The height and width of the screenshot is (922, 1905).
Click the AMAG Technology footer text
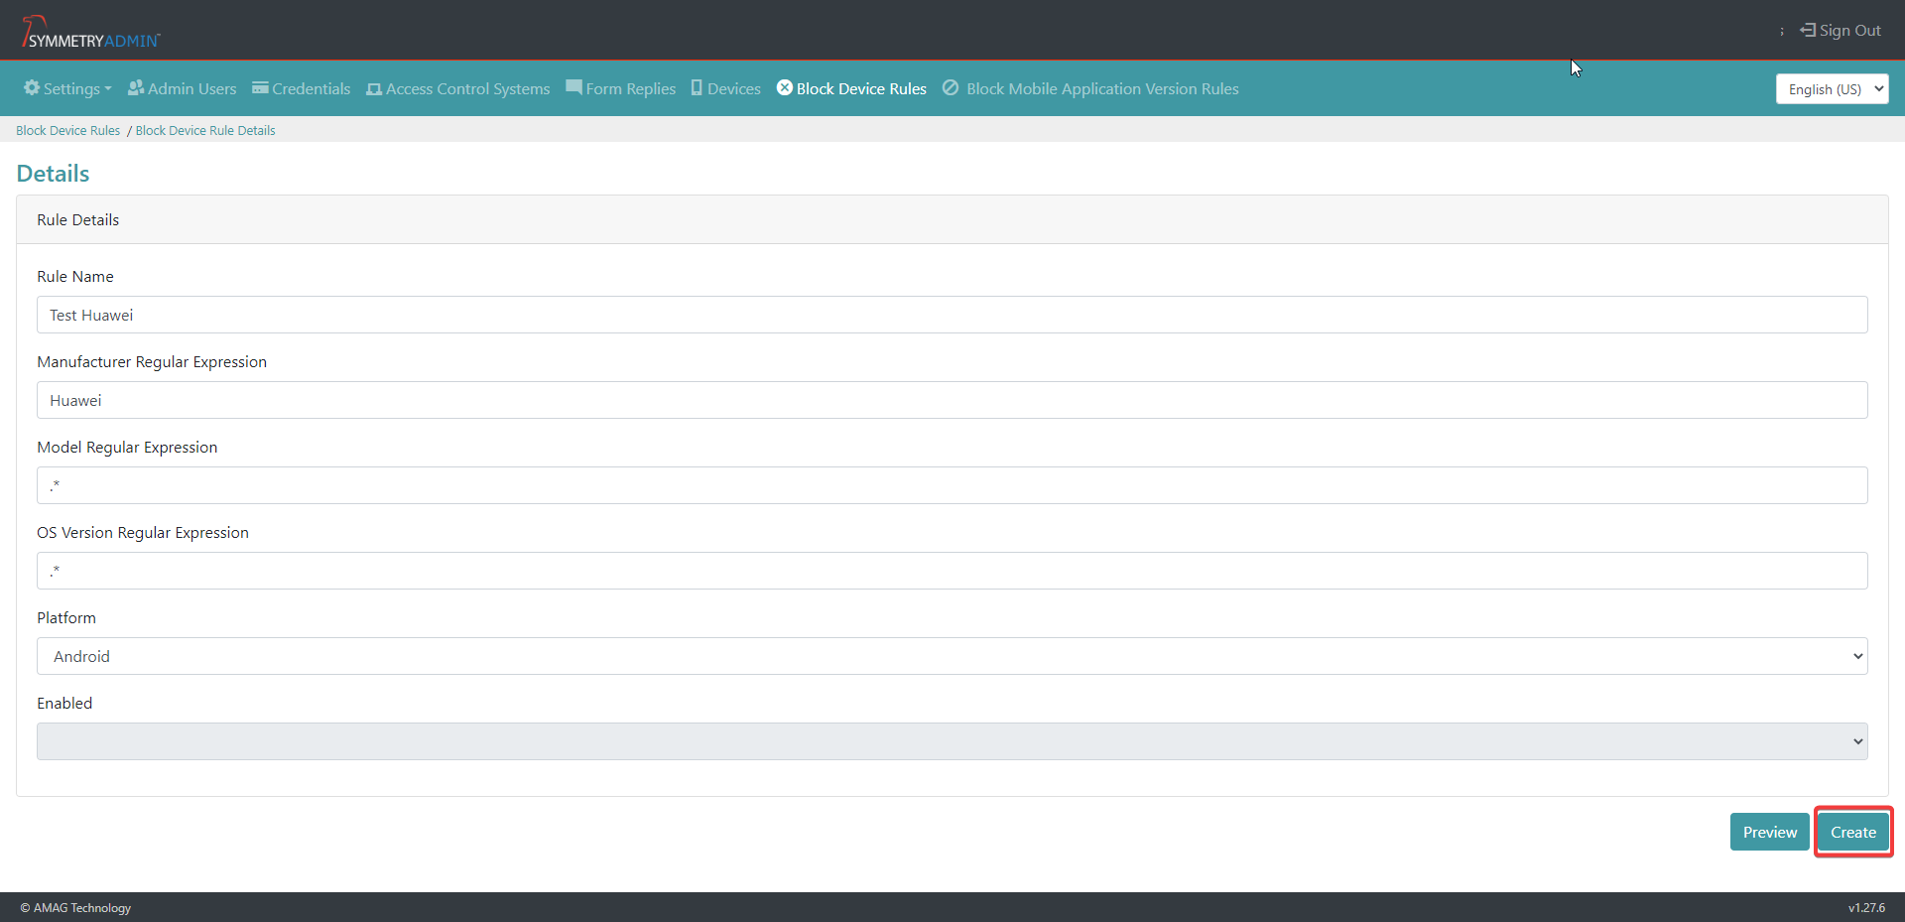point(75,907)
